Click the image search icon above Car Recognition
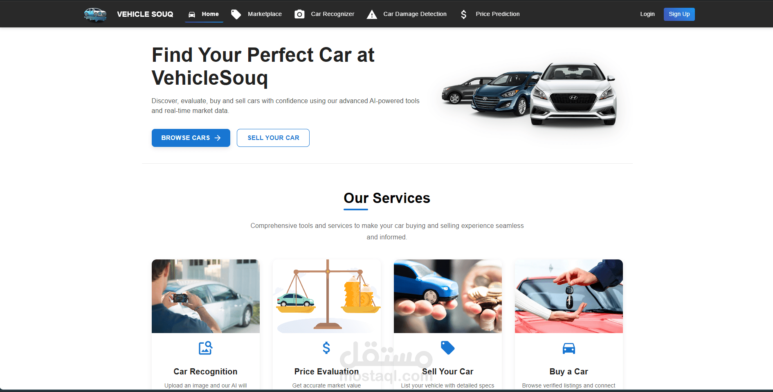 click(205, 348)
